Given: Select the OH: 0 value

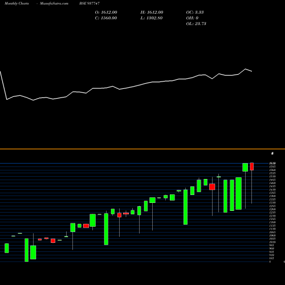Looking at the screenshot, I should [192, 18].
